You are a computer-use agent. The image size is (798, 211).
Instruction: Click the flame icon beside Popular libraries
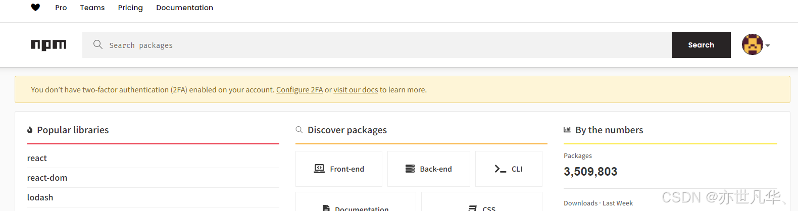30,130
